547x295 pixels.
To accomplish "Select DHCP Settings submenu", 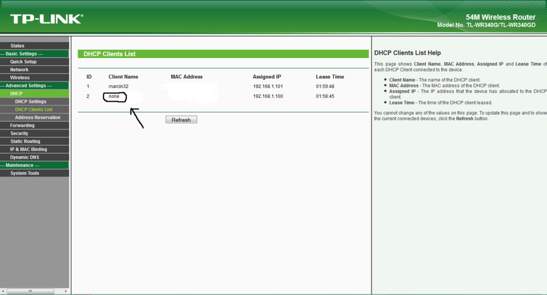I will click(31, 102).
